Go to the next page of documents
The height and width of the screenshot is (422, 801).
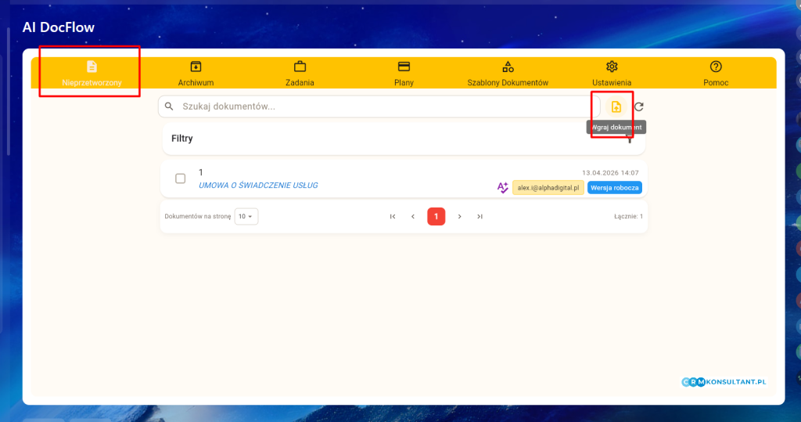[460, 216]
